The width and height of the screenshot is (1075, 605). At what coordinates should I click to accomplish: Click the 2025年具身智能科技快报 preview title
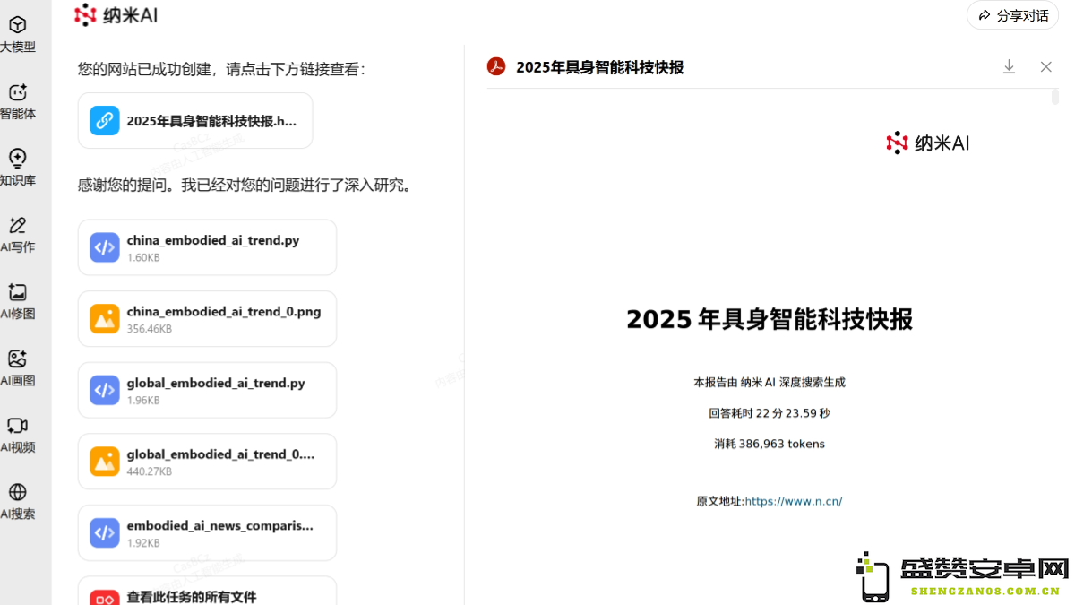600,67
